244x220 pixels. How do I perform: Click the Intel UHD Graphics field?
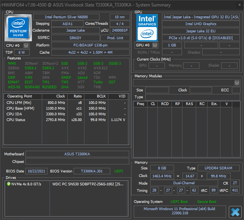coord(201,24)
